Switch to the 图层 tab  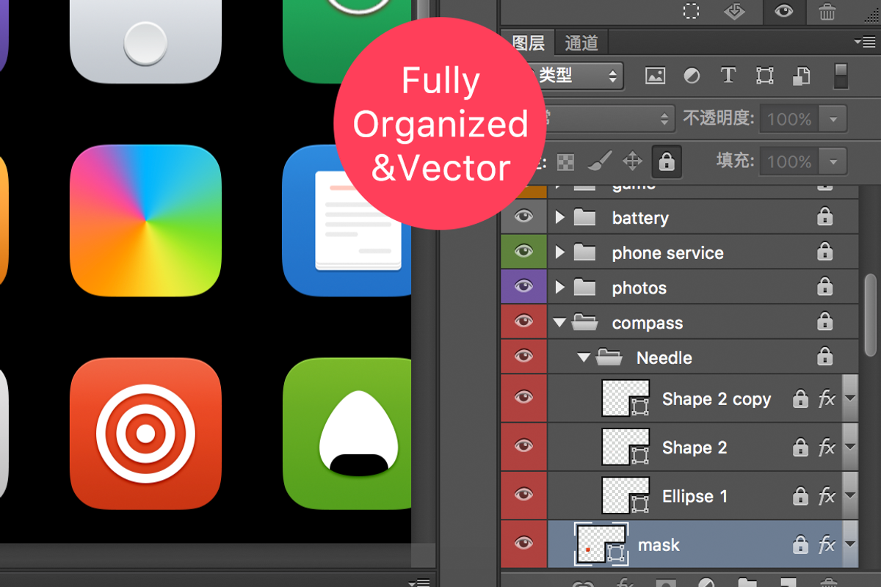[529, 43]
